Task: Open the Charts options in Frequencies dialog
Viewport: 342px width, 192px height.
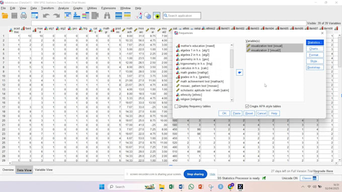Action: 314,49
